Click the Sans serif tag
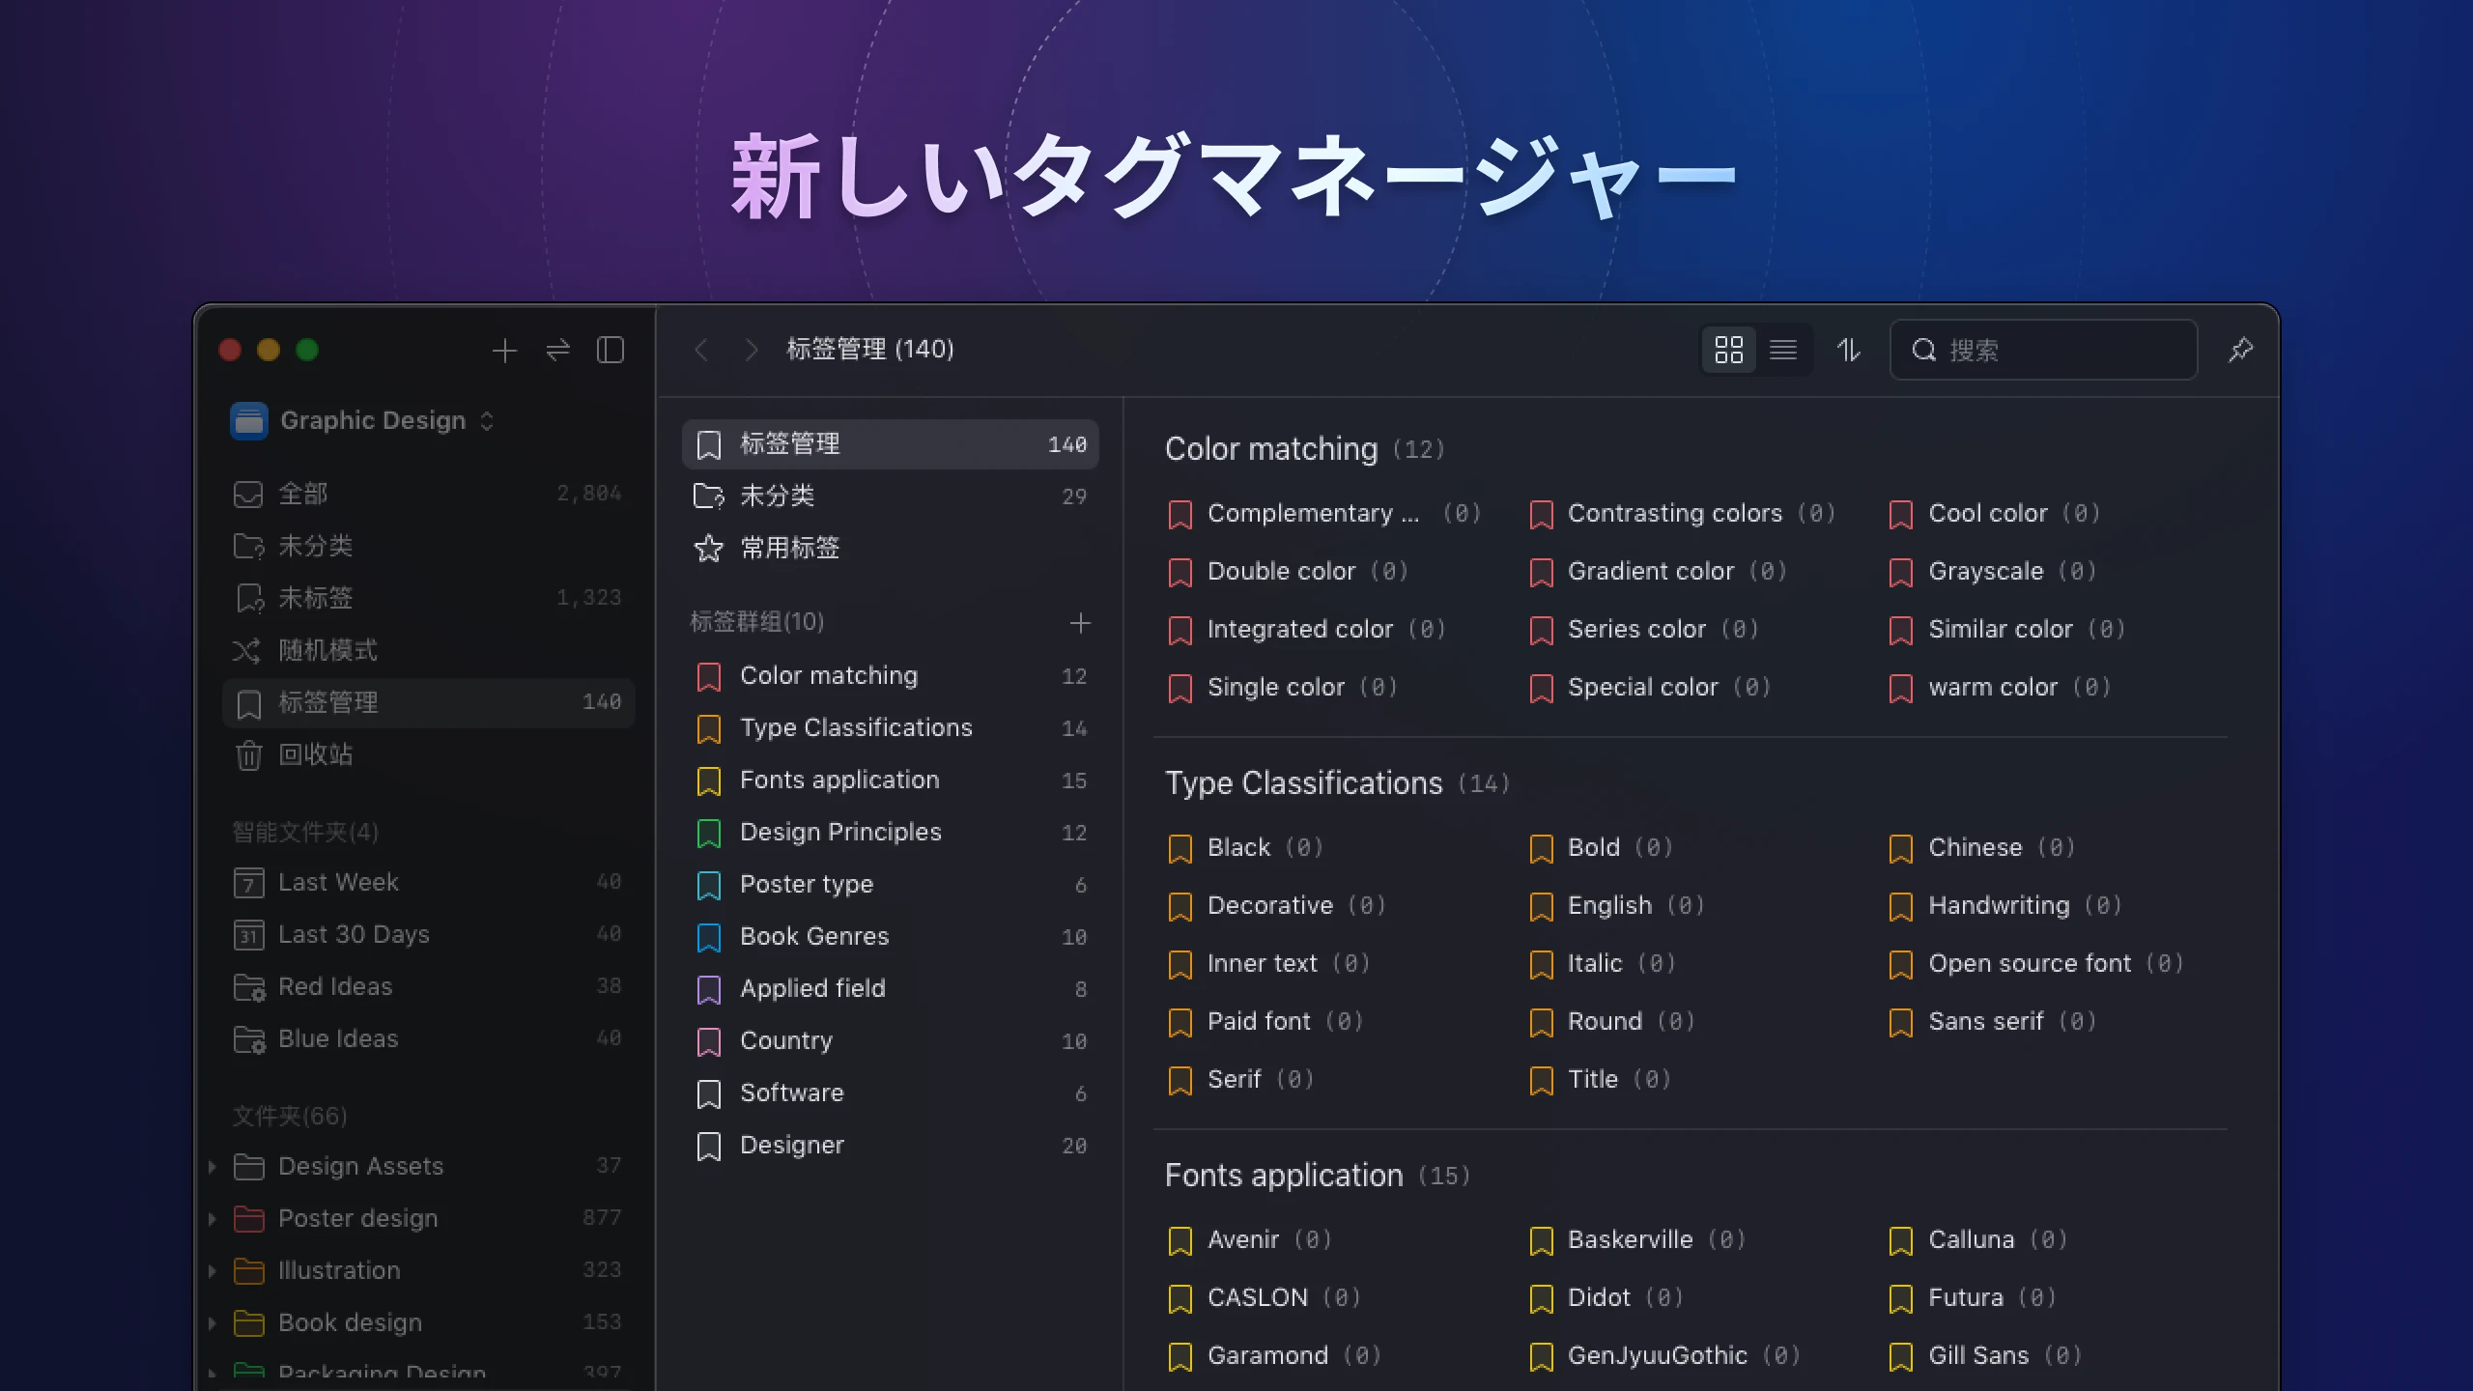The image size is (2473, 1391). point(1993,1022)
